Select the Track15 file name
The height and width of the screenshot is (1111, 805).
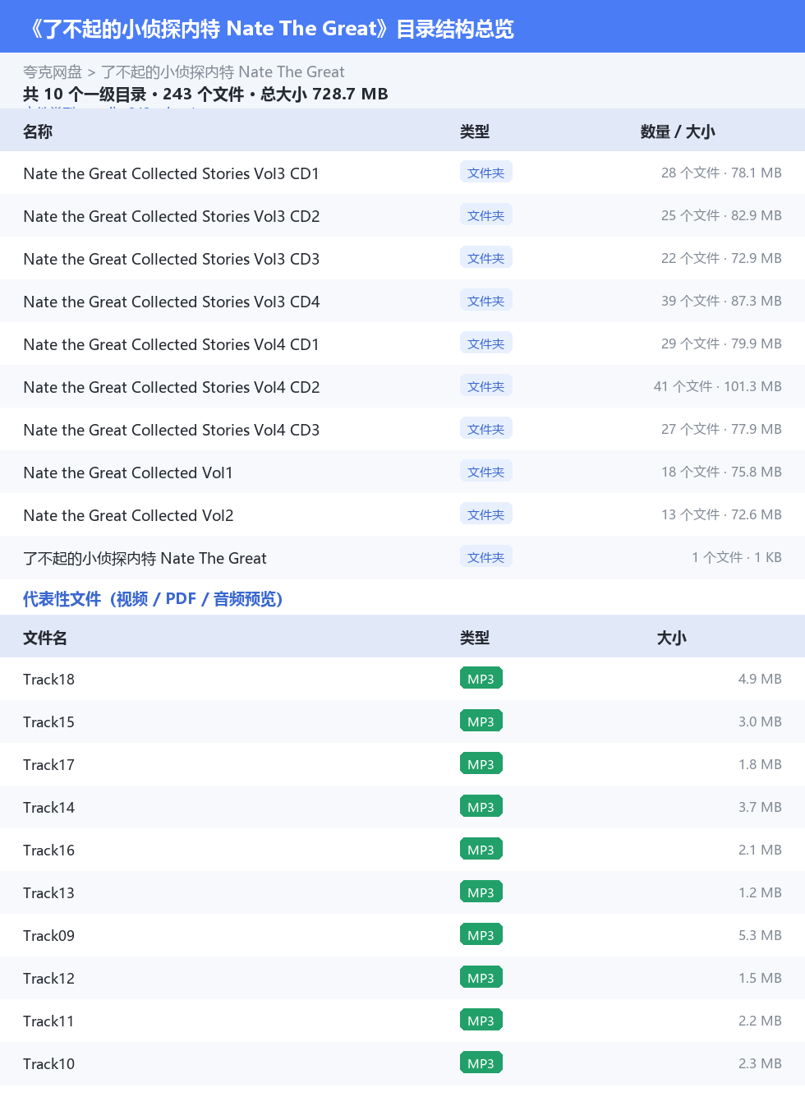[x=48, y=722]
